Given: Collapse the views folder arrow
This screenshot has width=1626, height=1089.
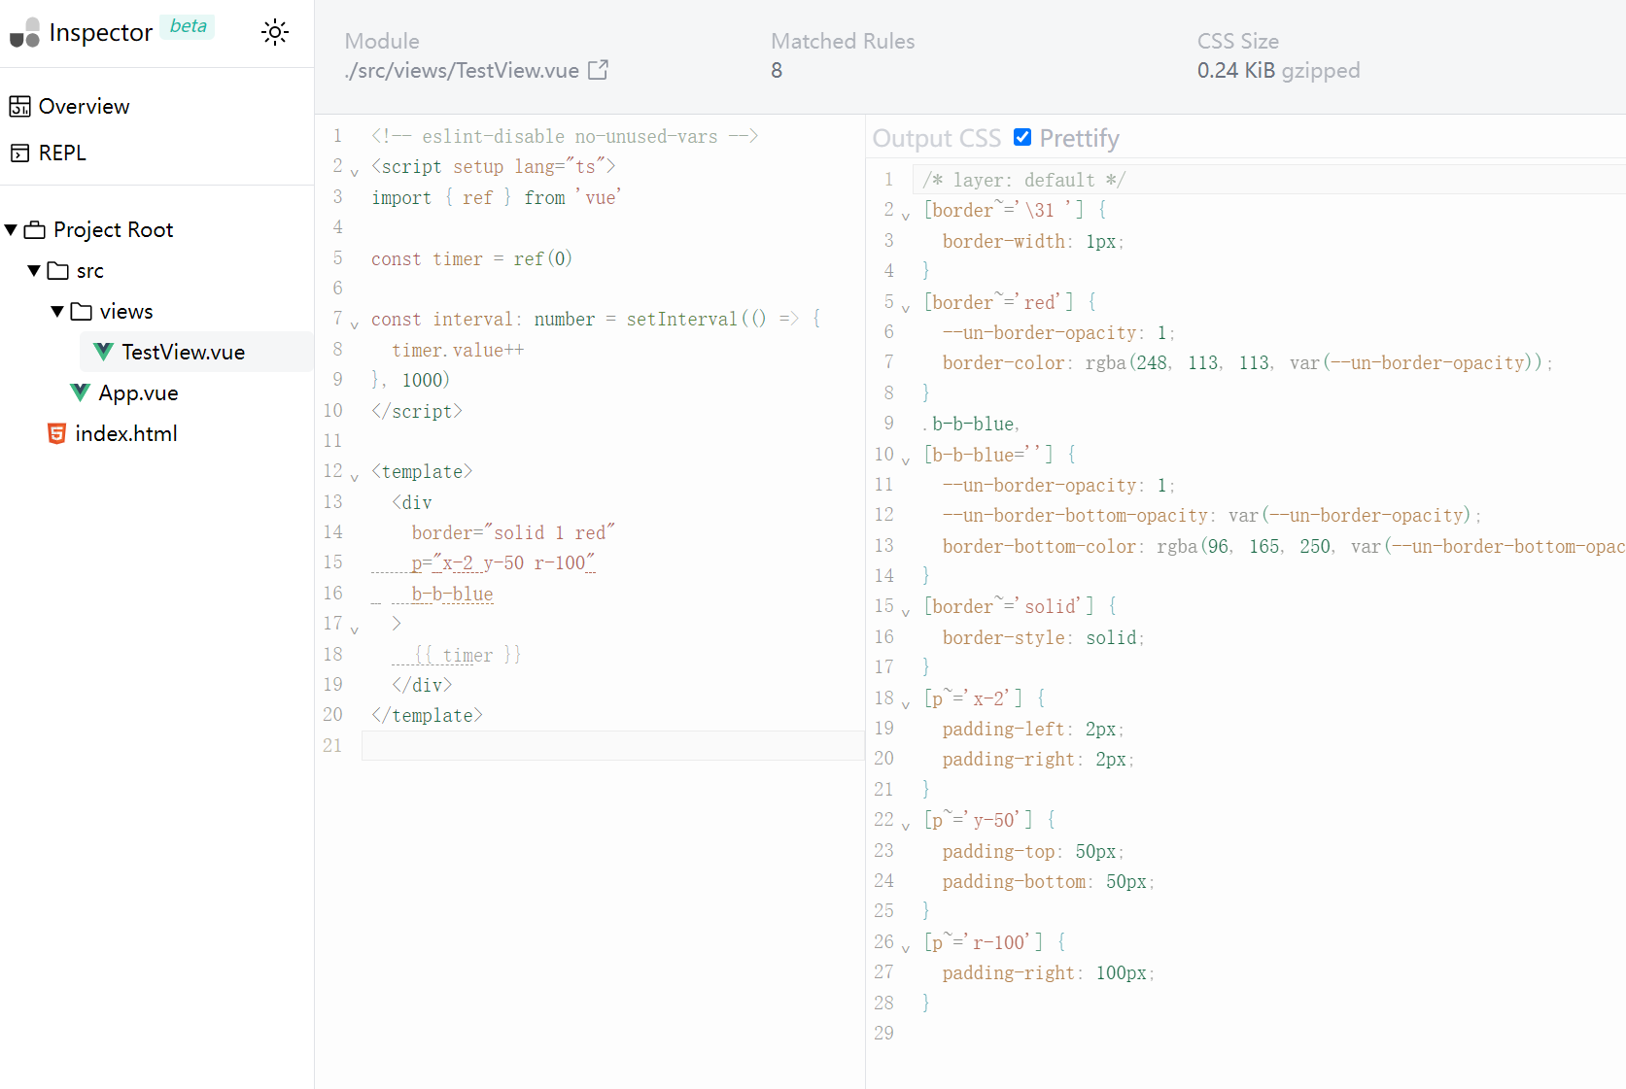Looking at the screenshot, I should click(57, 311).
